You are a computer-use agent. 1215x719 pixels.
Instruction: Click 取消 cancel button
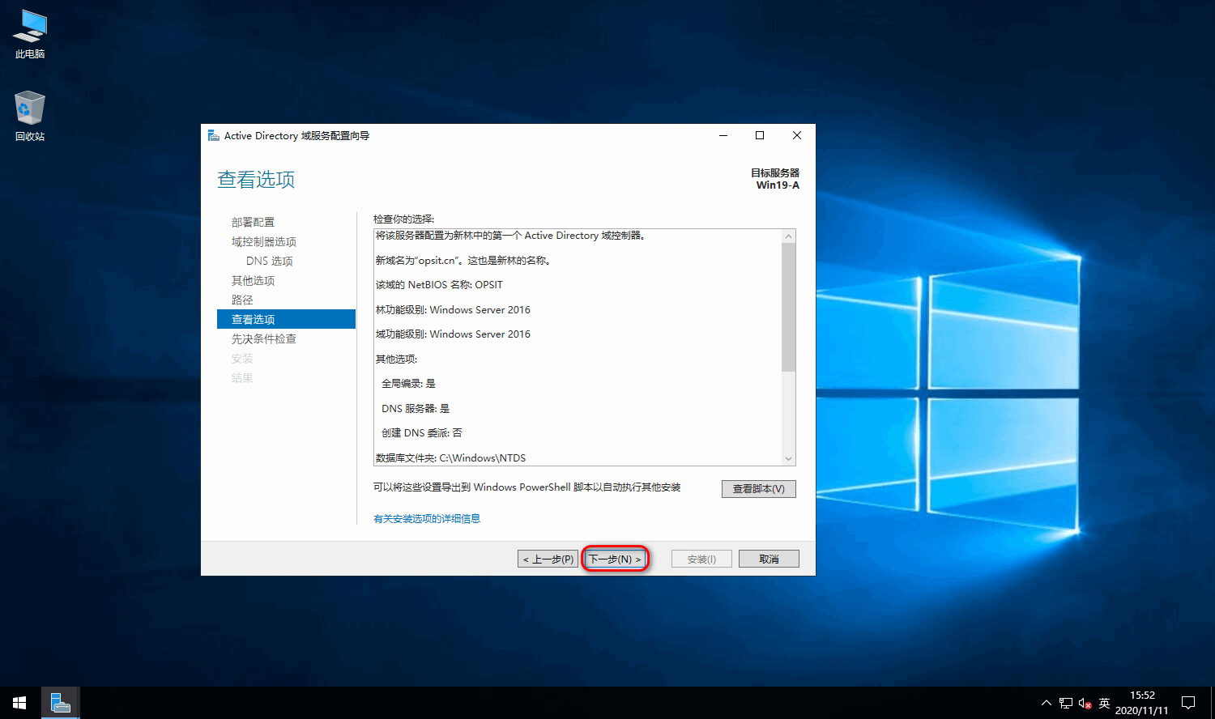point(769,559)
